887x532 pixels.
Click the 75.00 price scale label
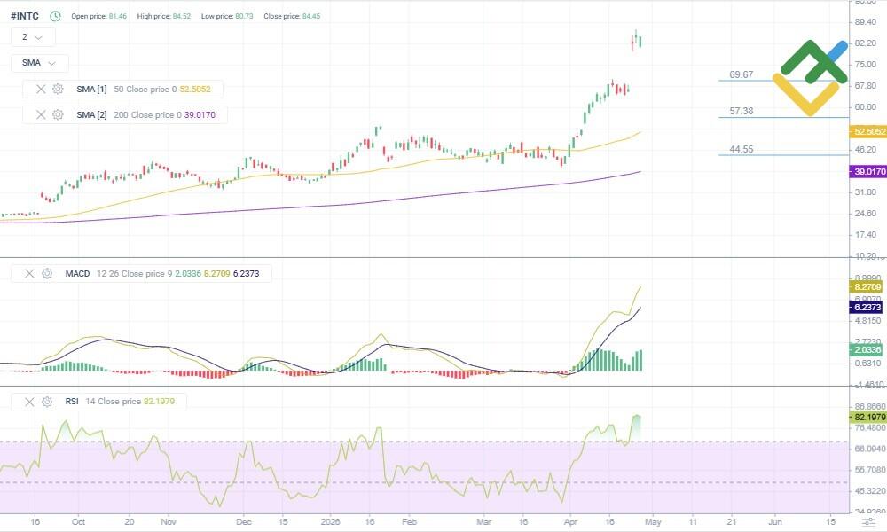click(x=865, y=65)
